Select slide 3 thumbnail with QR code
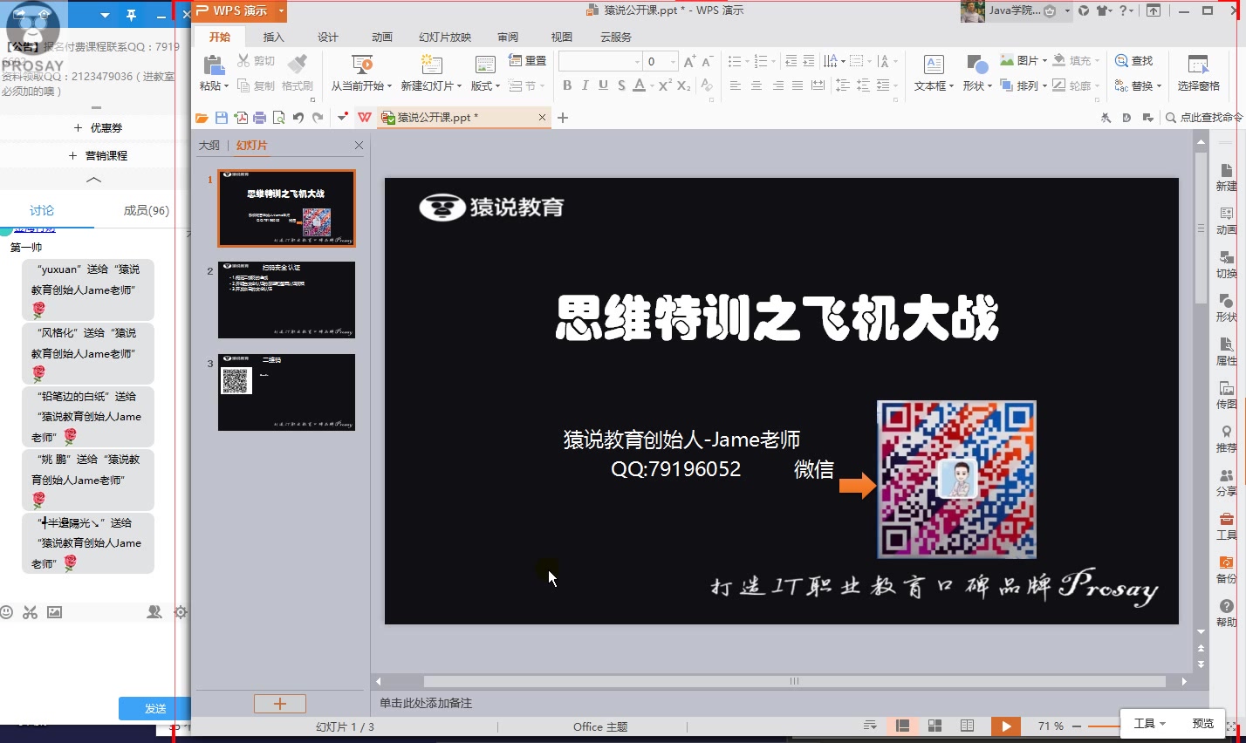Screen dimensions: 1246x743 pyautogui.click(x=286, y=392)
